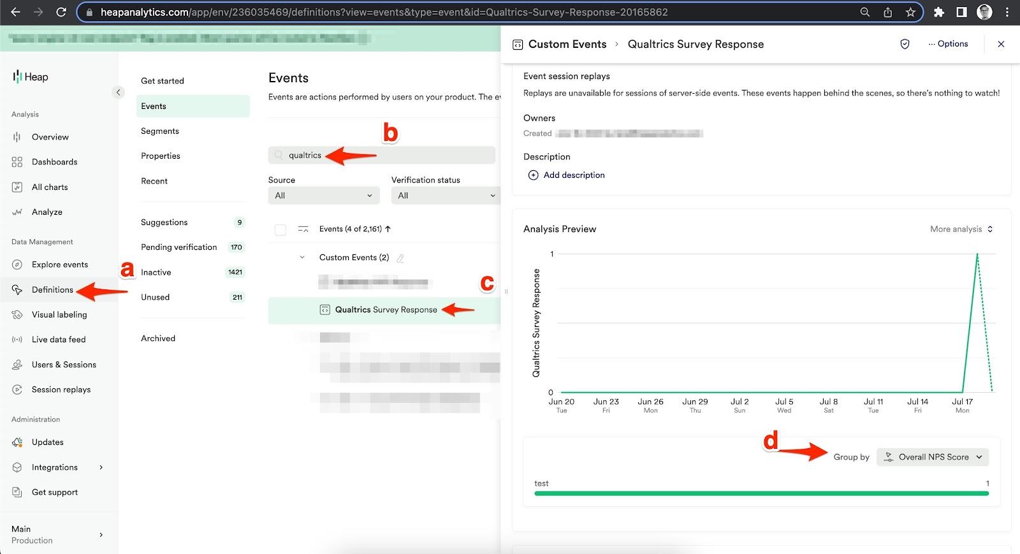Click the Visual labeling icon
1020x554 pixels.
coord(17,315)
